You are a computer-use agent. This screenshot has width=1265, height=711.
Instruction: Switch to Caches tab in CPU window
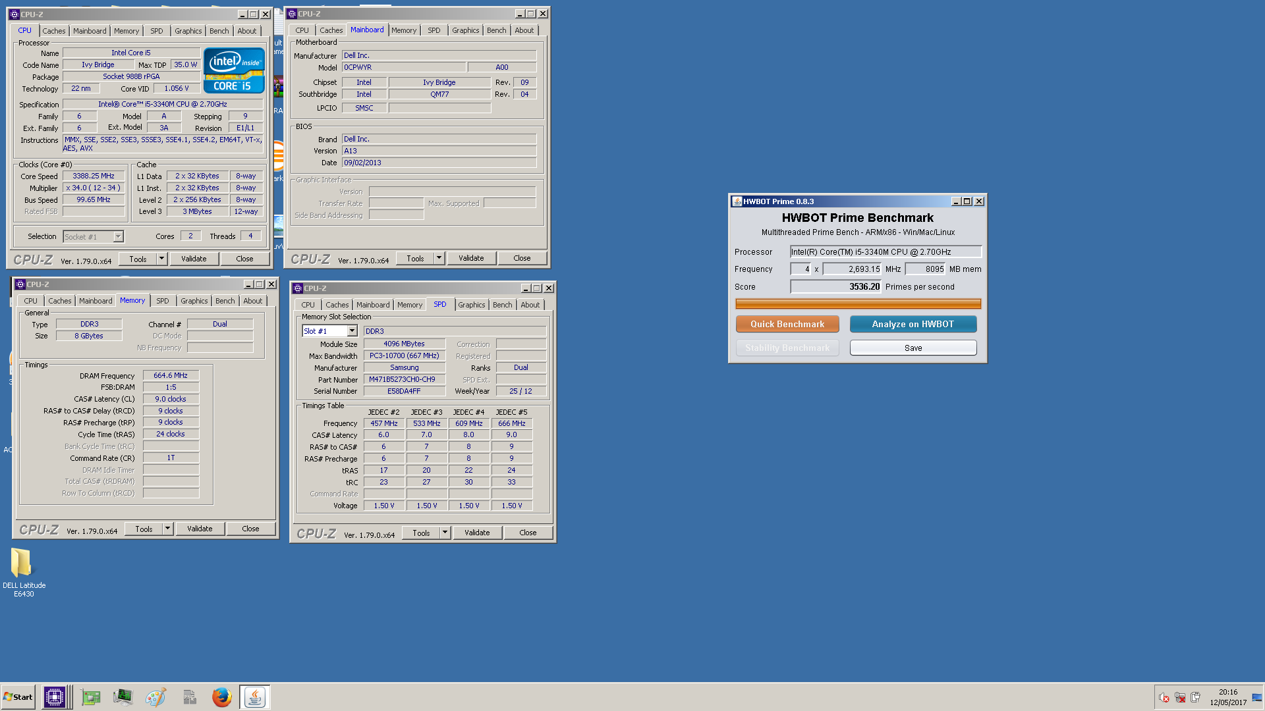click(x=54, y=31)
